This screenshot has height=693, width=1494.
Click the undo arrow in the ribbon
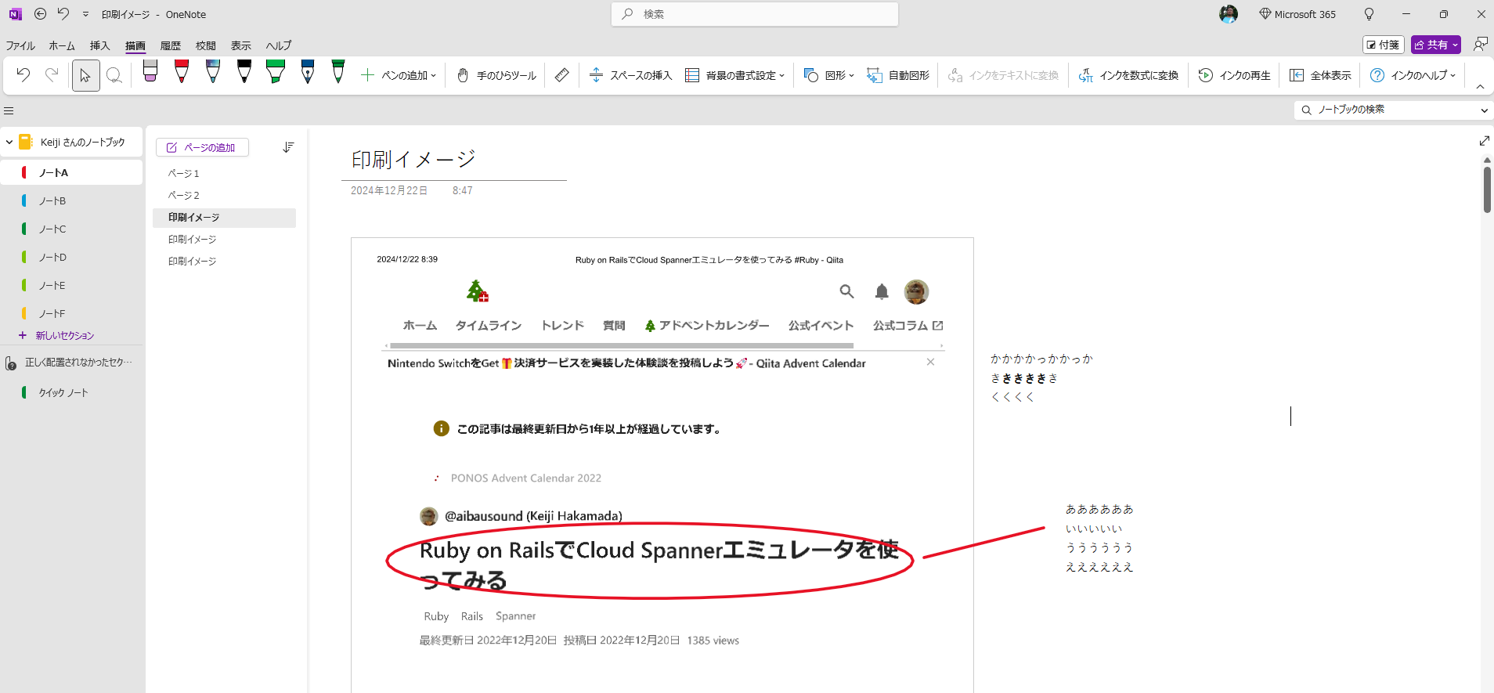[x=23, y=75]
